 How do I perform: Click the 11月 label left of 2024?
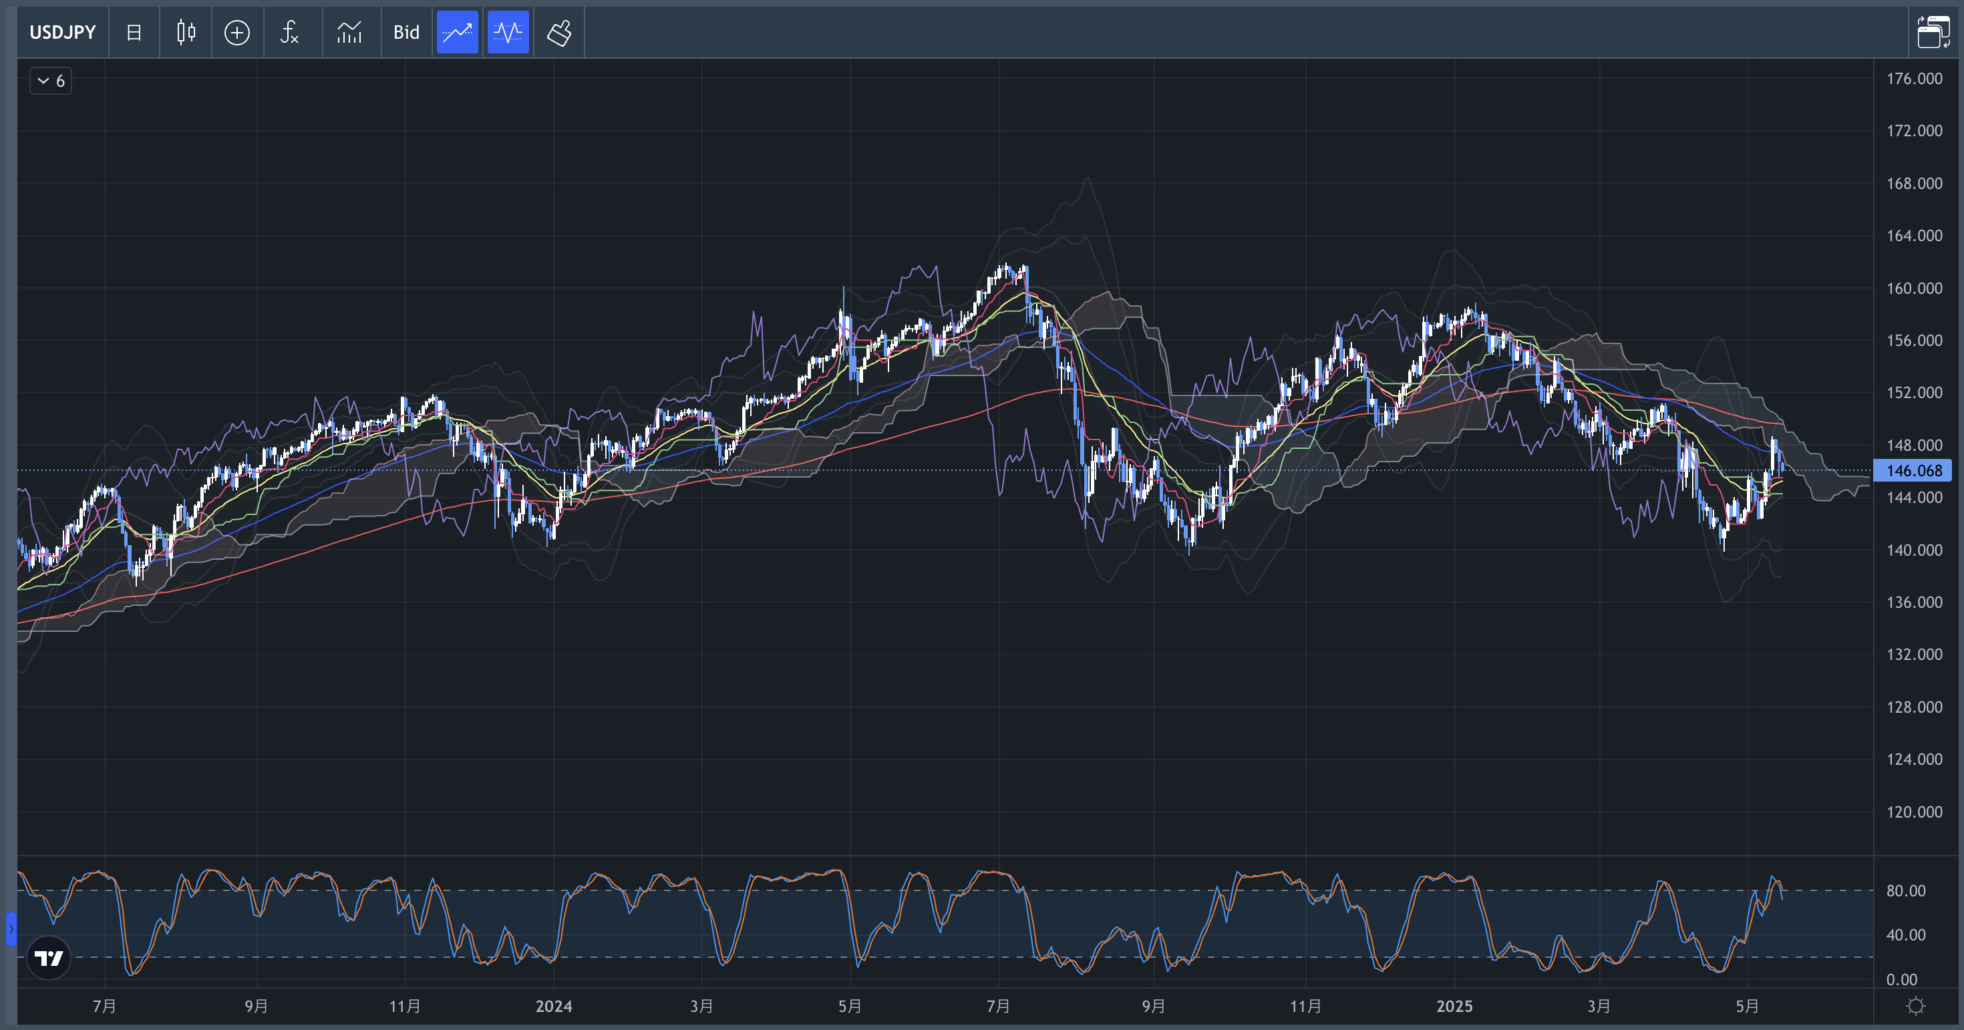(405, 1007)
